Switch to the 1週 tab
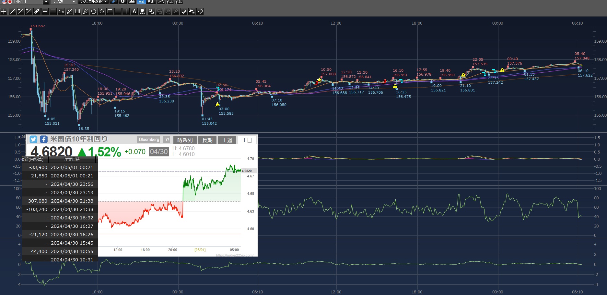607x295 pixels. [228, 140]
